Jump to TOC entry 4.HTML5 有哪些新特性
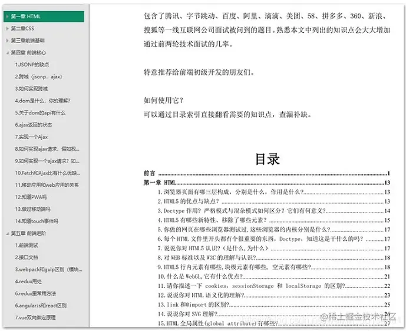 coord(274,220)
